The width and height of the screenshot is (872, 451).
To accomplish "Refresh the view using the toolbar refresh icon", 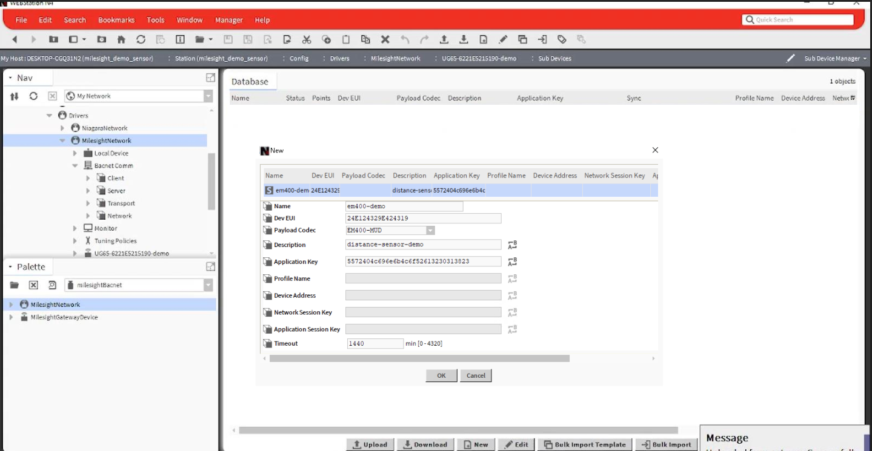I will point(141,39).
